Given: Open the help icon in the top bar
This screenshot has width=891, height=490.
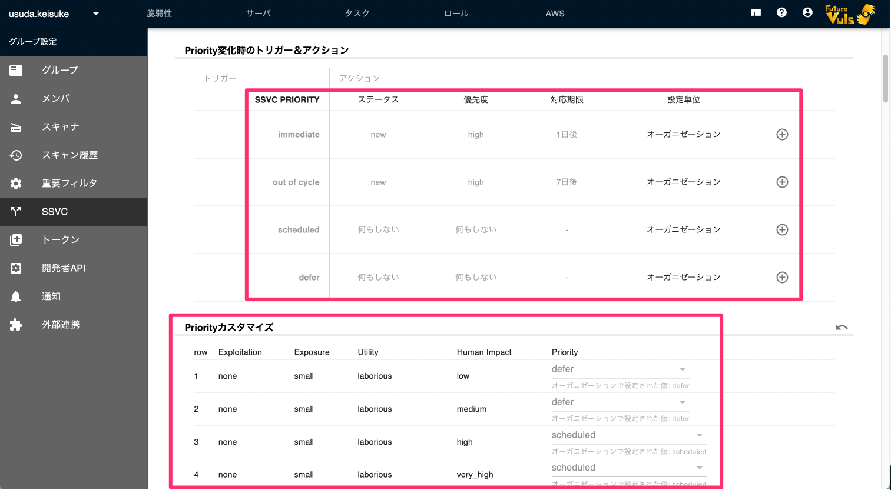Looking at the screenshot, I should click(781, 12).
